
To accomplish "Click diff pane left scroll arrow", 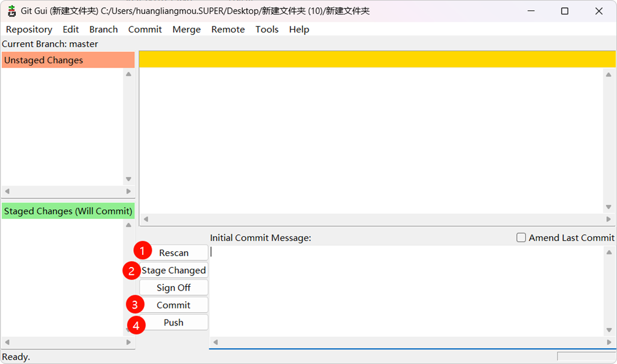I will point(146,219).
